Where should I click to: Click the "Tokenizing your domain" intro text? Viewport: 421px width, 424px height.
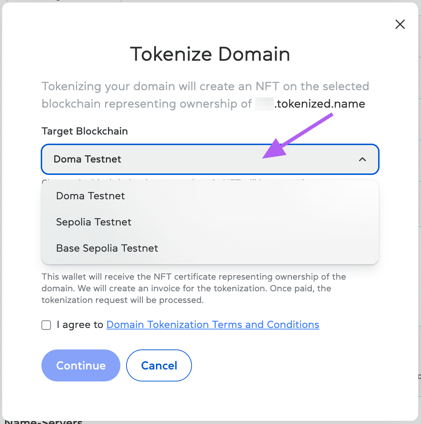pyautogui.click(x=205, y=87)
